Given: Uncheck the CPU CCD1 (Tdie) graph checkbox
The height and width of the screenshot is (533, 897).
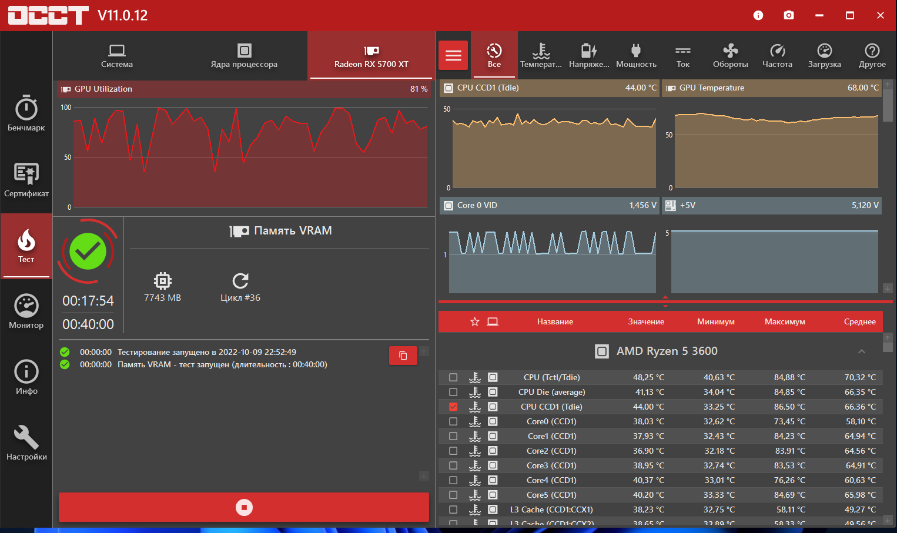Looking at the screenshot, I should (x=453, y=407).
